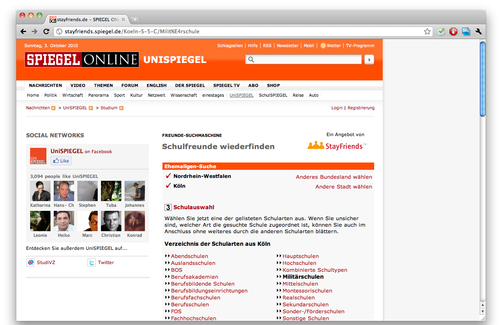Click the SPIEGEL ONLINE logo
Viewport: 502px width, 325px height.
tap(82, 60)
